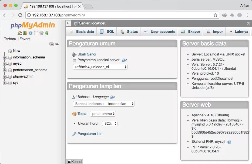The width and height of the screenshot is (252, 164).
Task: Click the Tema link label
Action: pyautogui.click(x=82, y=114)
